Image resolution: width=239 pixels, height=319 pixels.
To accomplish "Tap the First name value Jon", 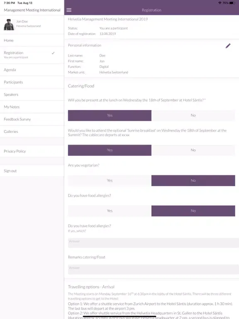I will [x=102, y=61].
